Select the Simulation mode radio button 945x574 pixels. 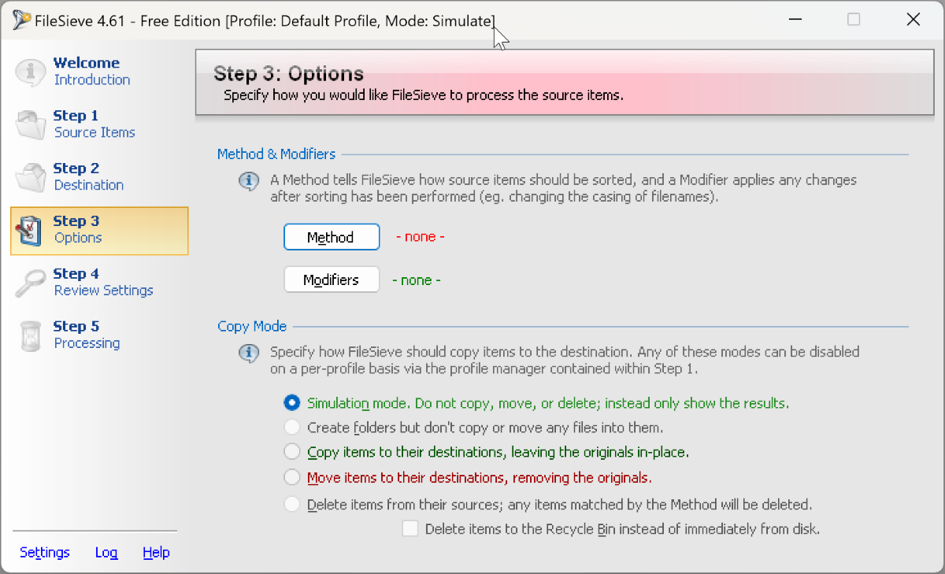292,403
